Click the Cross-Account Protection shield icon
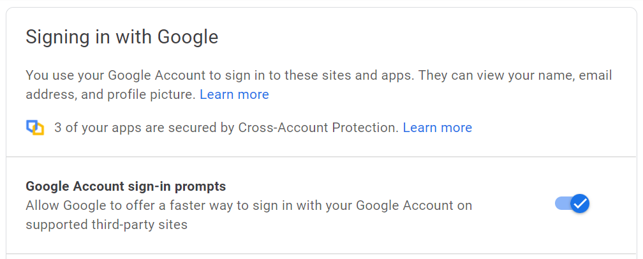This screenshot has height=259, width=643. click(x=35, y=128)
